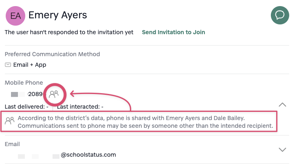Select the Email + App communication method
Image resolution: width=290 pixels, height=164 pixels.
30,65
